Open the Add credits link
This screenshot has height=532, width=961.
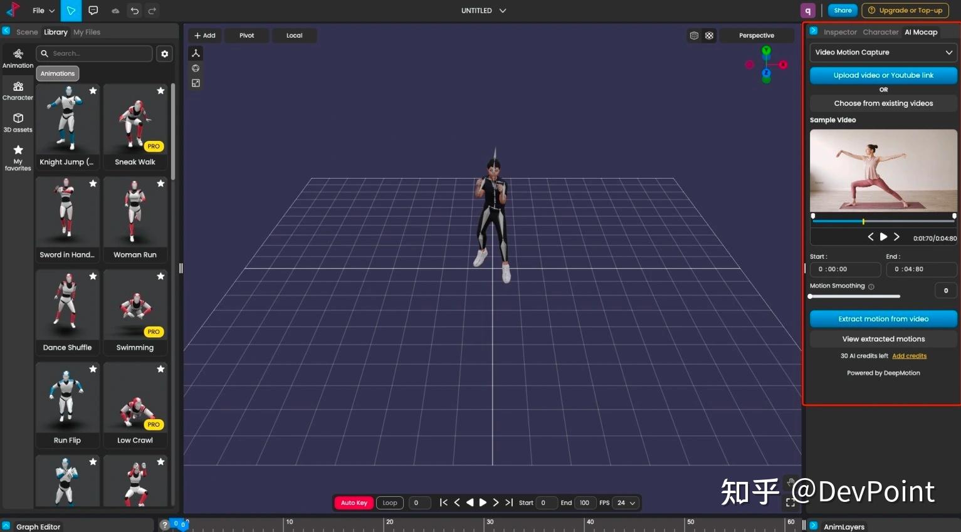[x=909, y=355]
